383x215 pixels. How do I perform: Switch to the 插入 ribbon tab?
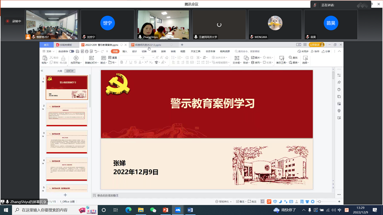125,51
